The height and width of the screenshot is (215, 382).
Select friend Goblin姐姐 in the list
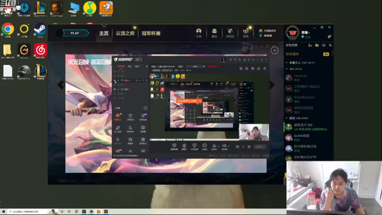[308, 138]
